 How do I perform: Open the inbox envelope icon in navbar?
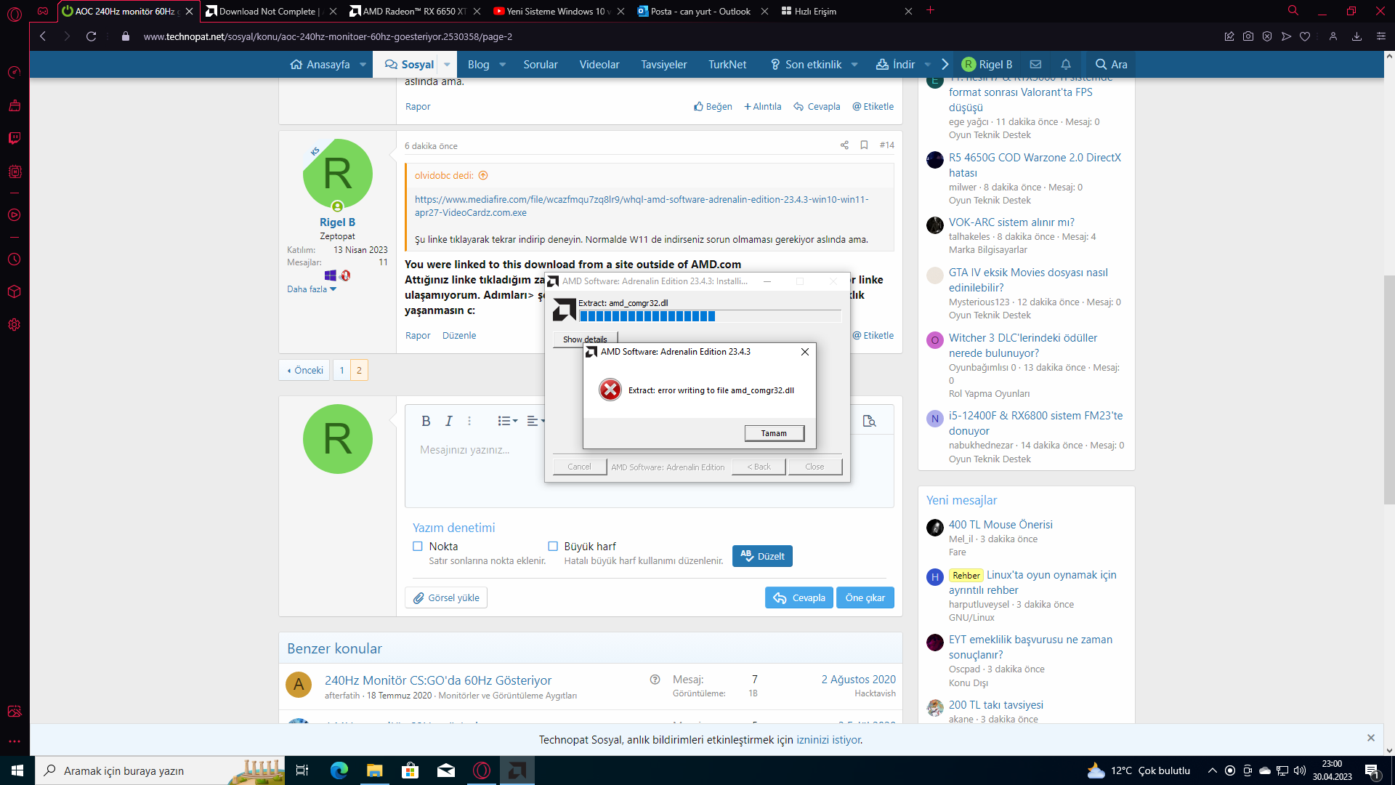click(x=1035, y=64)
